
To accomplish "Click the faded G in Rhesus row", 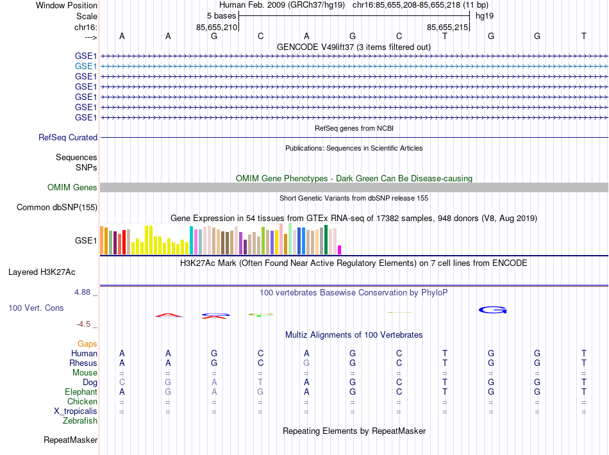I will [306, 363].
